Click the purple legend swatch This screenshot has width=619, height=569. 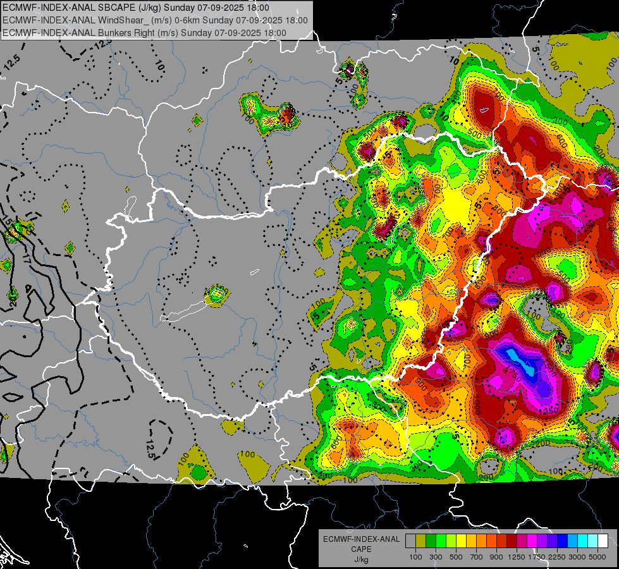[542, 541]
